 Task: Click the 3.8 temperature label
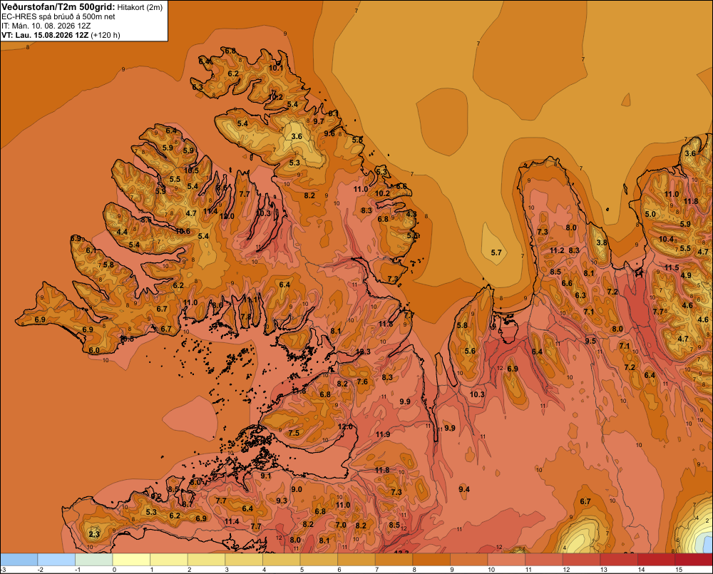[x=602, y=242]
